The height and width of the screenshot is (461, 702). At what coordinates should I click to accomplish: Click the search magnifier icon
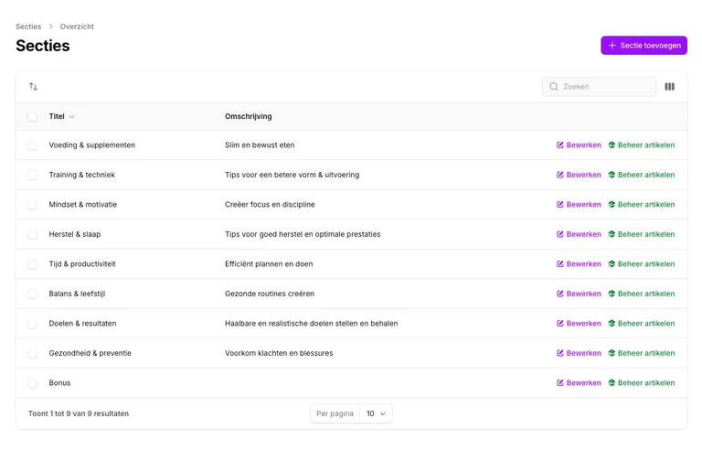tap(554, 87)
